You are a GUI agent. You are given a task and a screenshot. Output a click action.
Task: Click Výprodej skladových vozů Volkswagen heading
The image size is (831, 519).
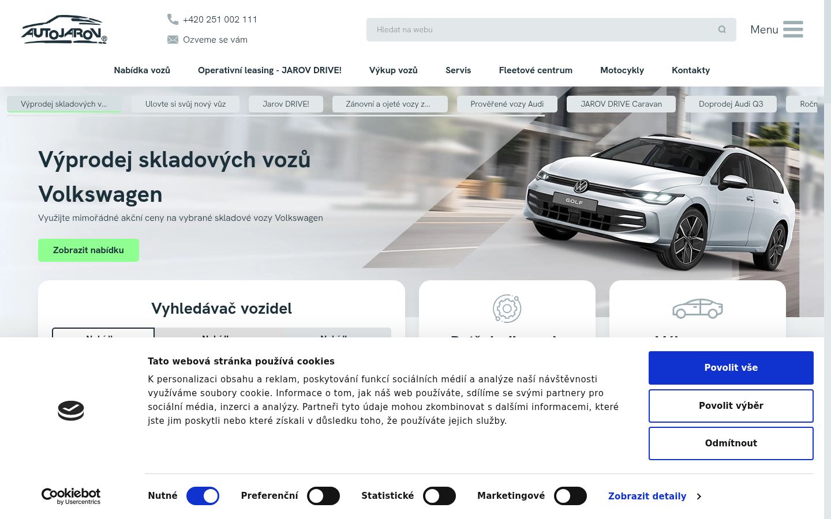(x=174, y=176)
